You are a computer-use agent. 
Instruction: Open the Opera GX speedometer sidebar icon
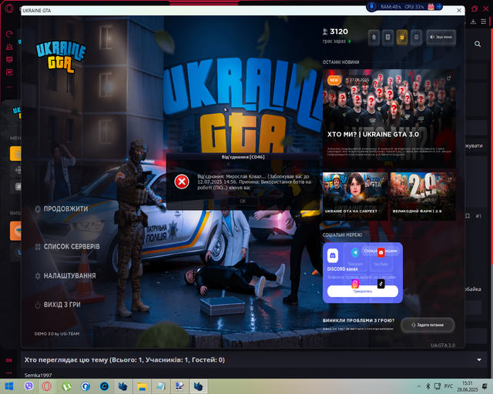(x=9, y=34)
